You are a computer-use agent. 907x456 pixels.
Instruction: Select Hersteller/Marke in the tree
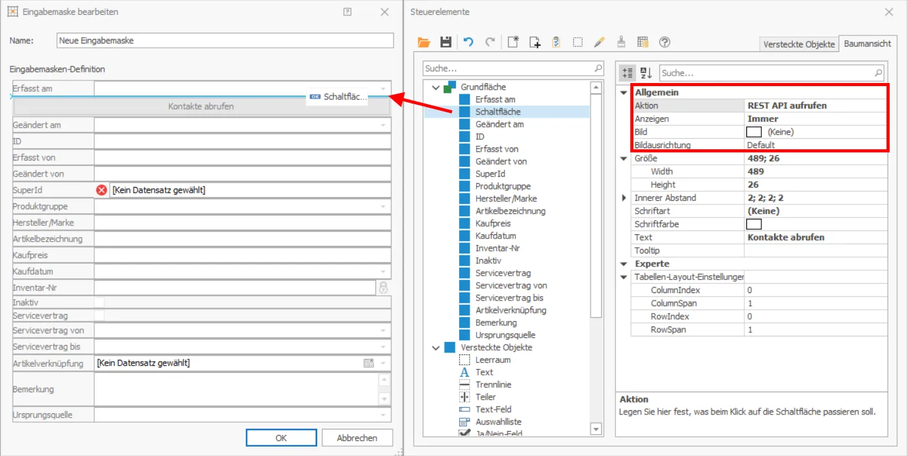point(506,198)
